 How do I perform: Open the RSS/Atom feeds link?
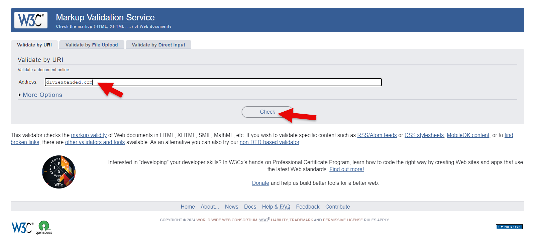(377, 135)
